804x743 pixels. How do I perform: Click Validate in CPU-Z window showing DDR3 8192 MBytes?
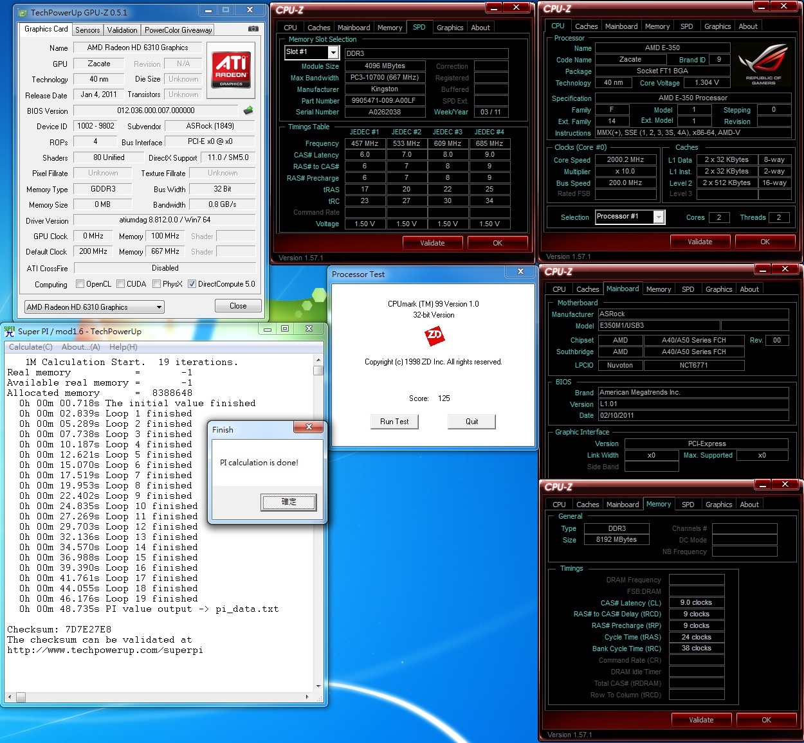tap(701, 720)
